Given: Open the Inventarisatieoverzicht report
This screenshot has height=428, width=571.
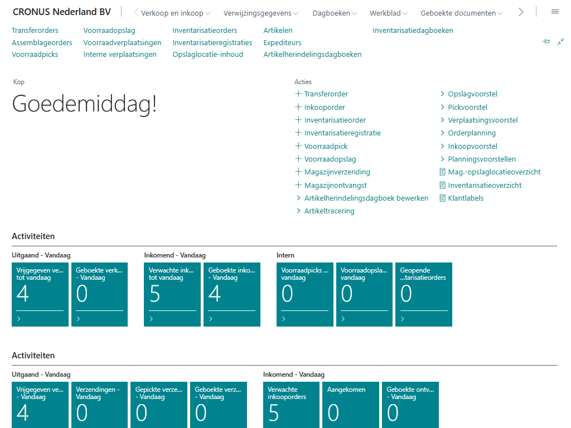Looking at the screenshot, I should click(x=485, y=185).
